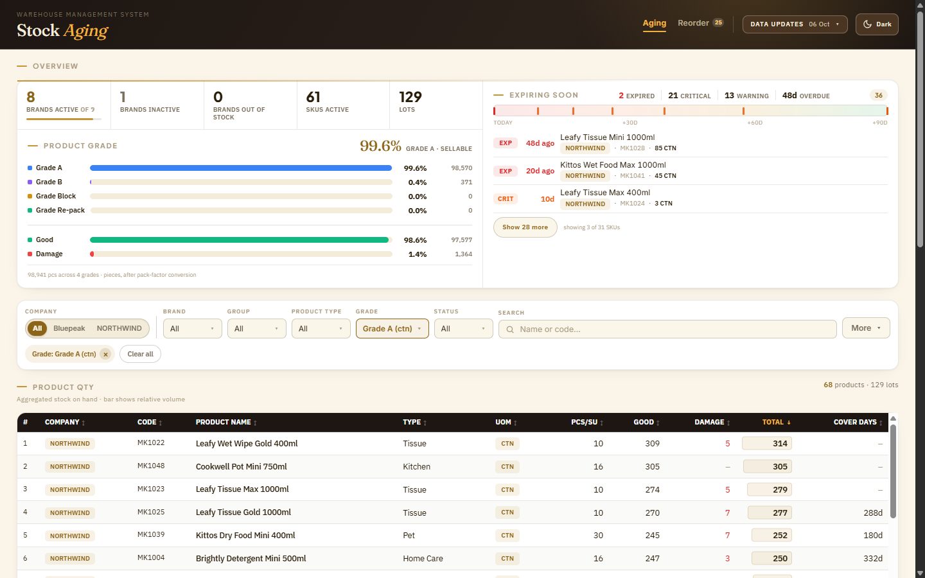The height and width of the screenshot is (578, 925).
Task: Open the Brand dropdown
Action: tap(192, 328)
